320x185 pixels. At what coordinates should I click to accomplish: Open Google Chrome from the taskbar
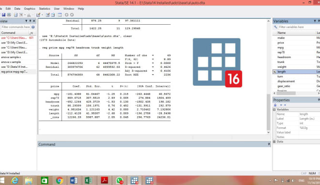tap(59, 181)
